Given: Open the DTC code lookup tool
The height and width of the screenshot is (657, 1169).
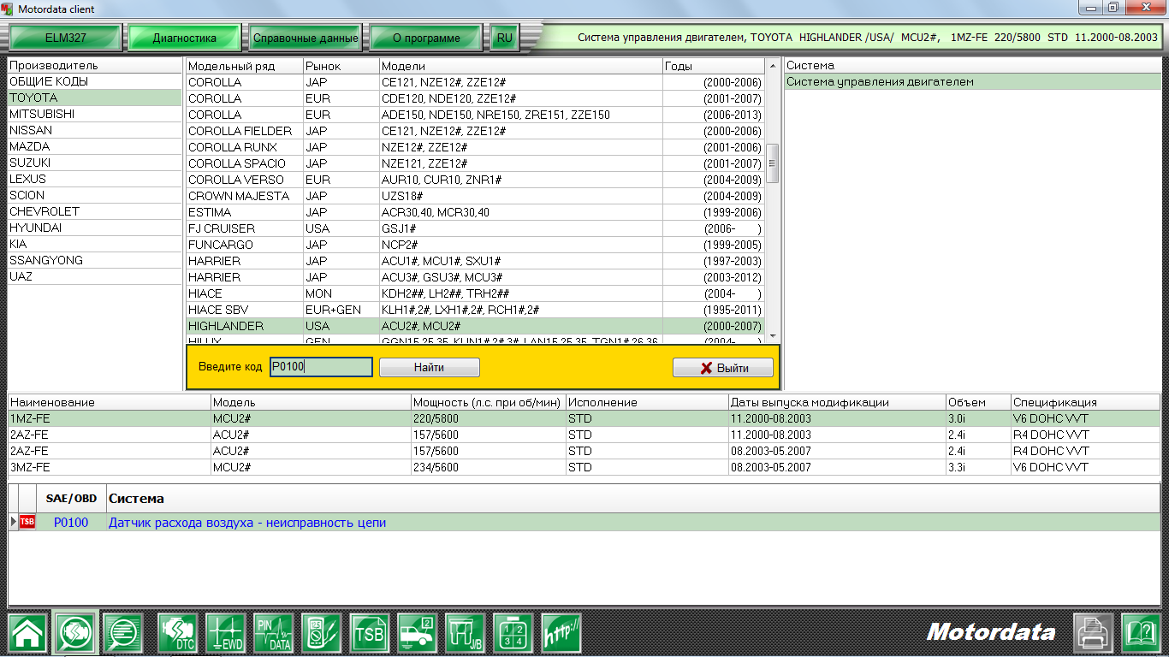Looking at the screenshot, I should (179, 633).
